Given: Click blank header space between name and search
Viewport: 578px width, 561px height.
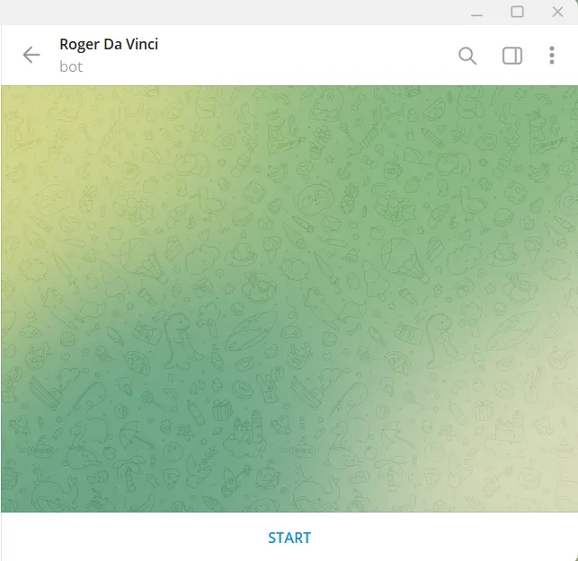Looking at the screenshot, I should click(x=306, y=56).
